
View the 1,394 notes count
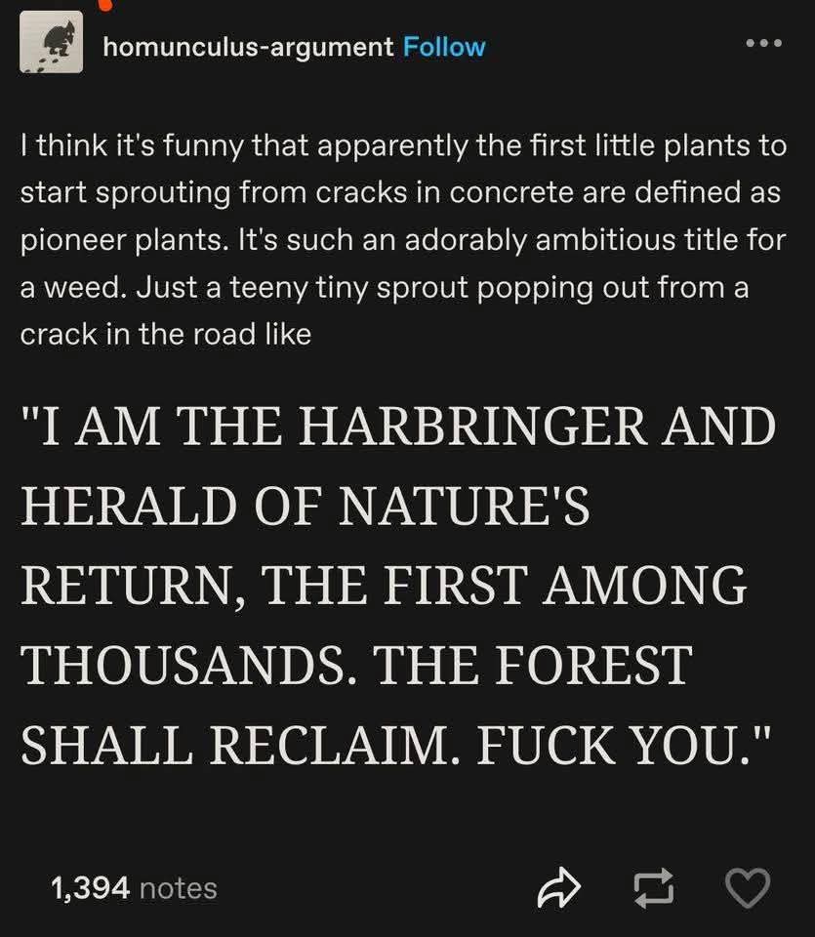pyautogui.click(x=90, y=888)
